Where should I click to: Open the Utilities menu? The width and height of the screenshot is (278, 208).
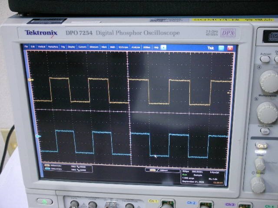(147, 47)
